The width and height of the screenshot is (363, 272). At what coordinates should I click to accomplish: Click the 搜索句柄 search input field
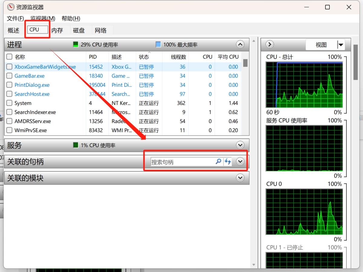[182, 162]
